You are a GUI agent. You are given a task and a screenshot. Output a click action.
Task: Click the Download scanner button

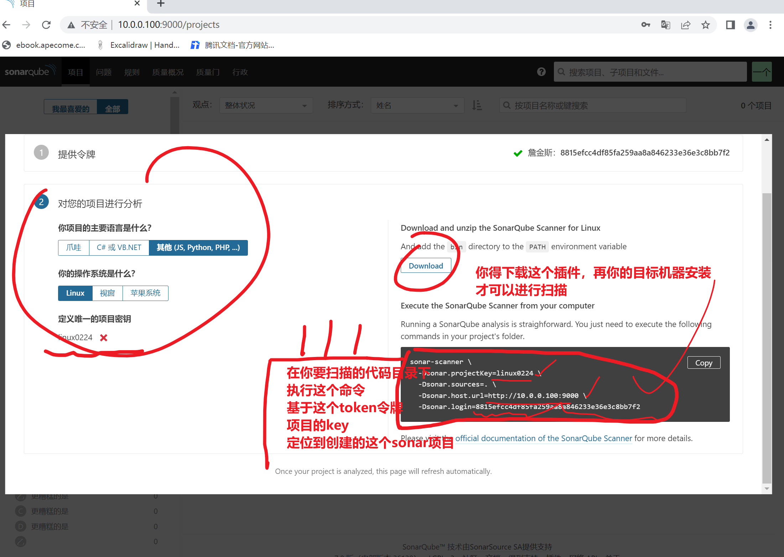(426, 266)
